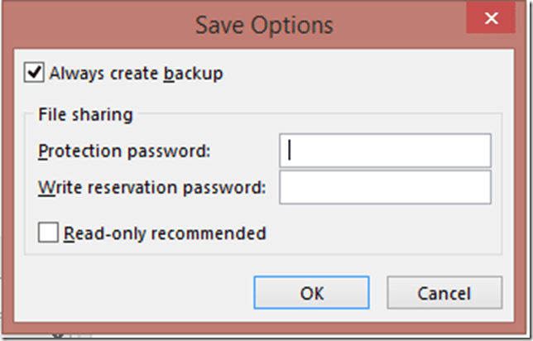This screenshot has height=341, width=533.
Task: Click into the Write reservation password field
Action: coord(385,187)
